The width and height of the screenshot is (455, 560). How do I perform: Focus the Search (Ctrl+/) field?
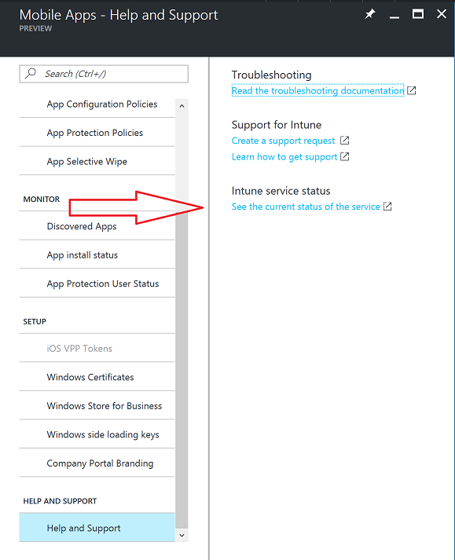tap(104, 74)
